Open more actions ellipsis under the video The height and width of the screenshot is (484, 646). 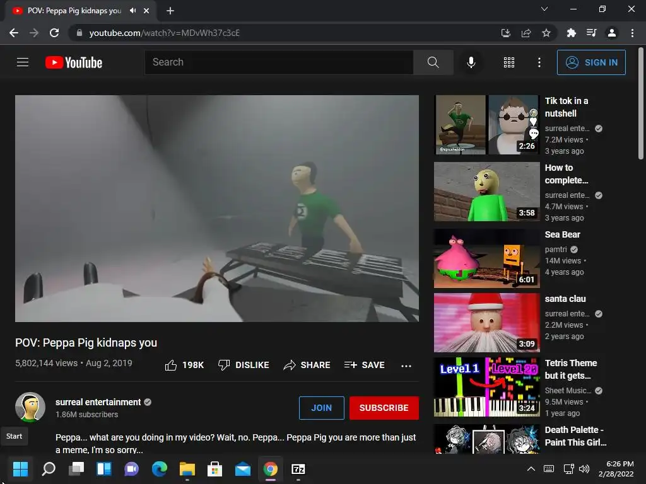tap(406, 366)
